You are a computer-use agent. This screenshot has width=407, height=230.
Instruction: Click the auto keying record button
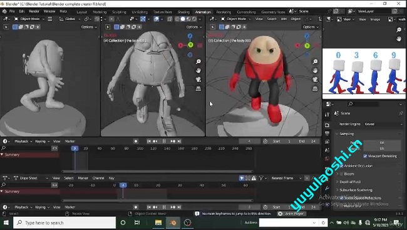(136, 141)
